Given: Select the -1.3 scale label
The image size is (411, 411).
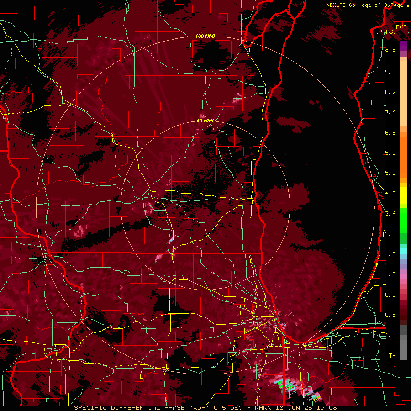Looking at the screenshot, I should (x=389, y=335).
